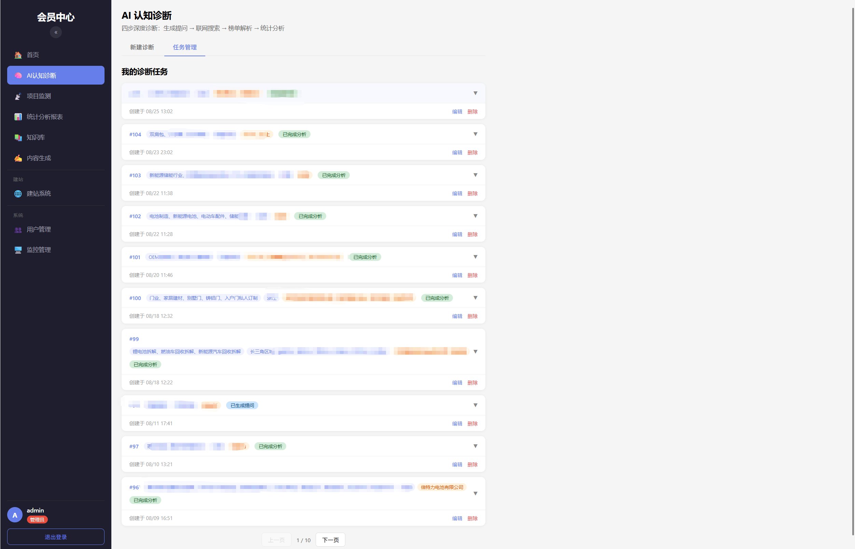Click the globe icon beside 建站系统
855x549 pixels.
click(18, 194)
